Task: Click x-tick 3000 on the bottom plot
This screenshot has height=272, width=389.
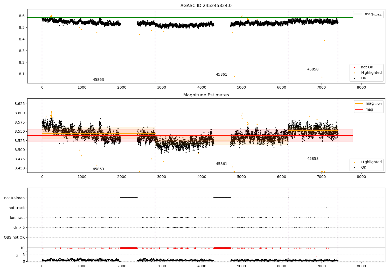Action: [x=162, y=266]
